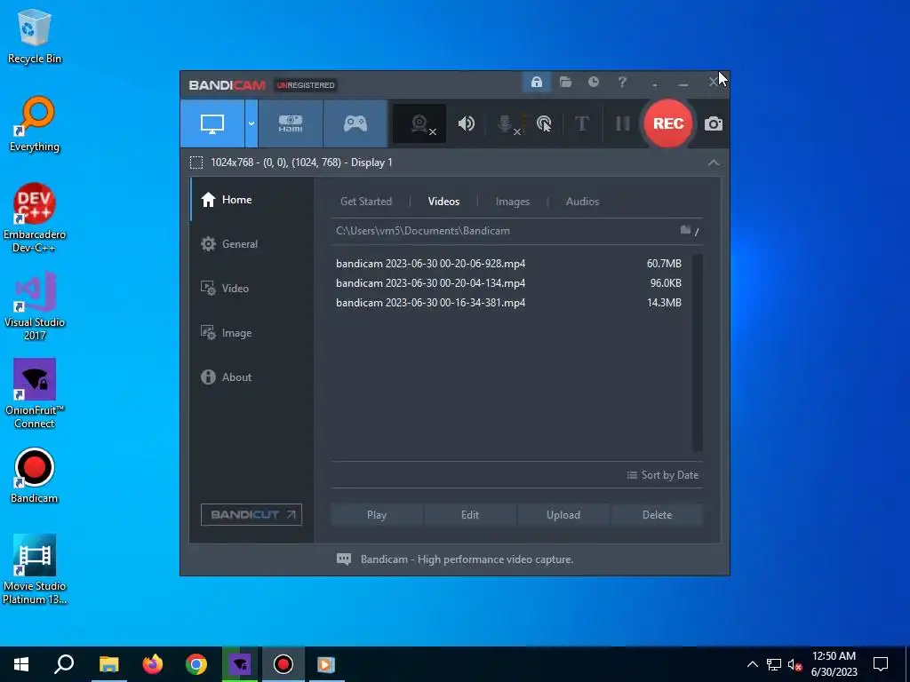Open folder icon beside the output path
The width and height of the screenshot is (910, 682).
(x=686, y=230)
